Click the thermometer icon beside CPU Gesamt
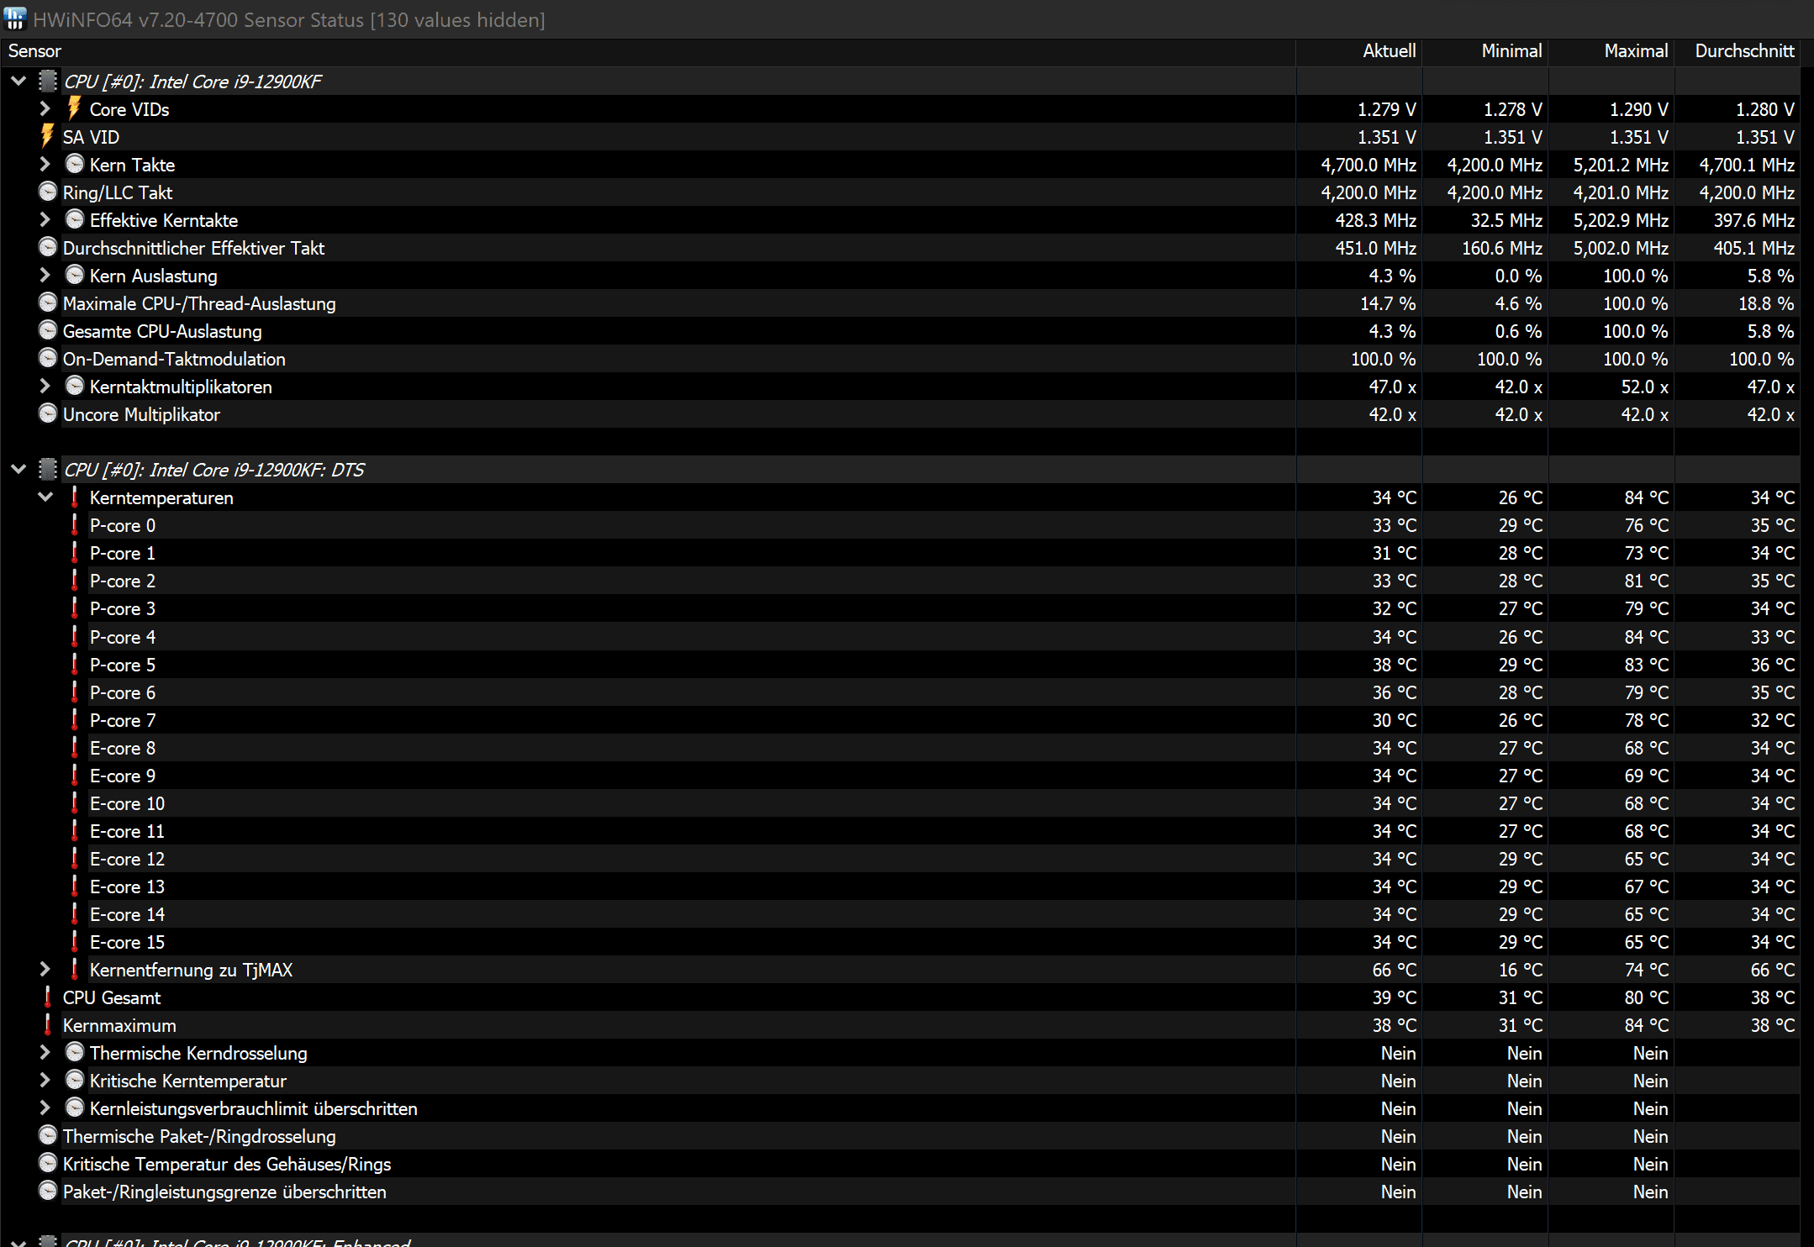 tap(47, 997)
